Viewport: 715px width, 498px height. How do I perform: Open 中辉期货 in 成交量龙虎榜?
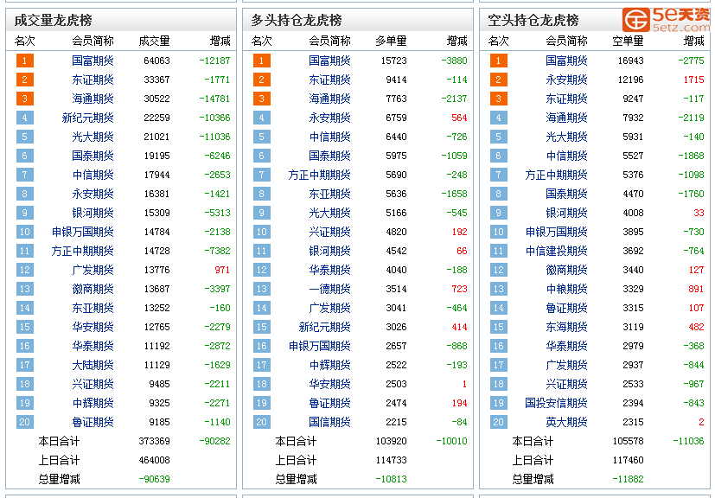coord(93,403)
